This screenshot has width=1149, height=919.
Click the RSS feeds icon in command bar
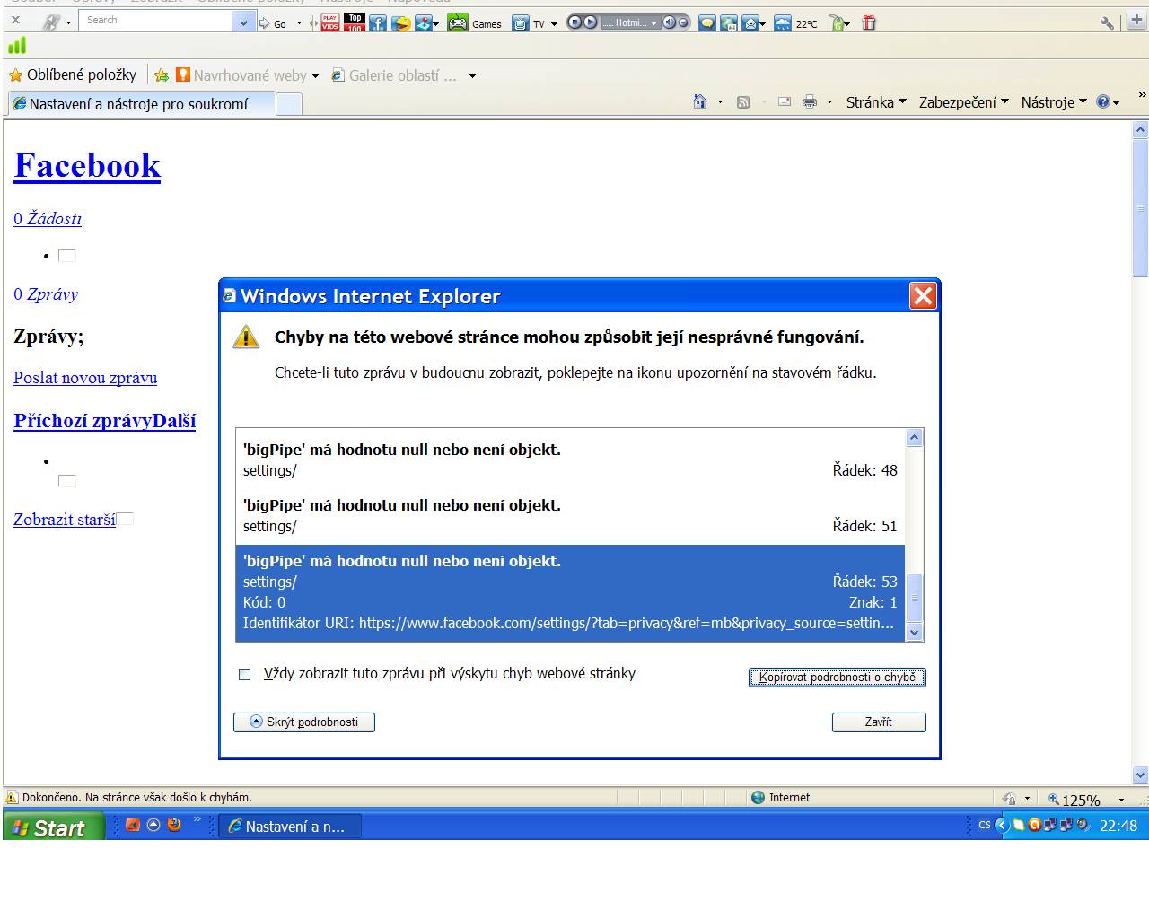(743, 102)
